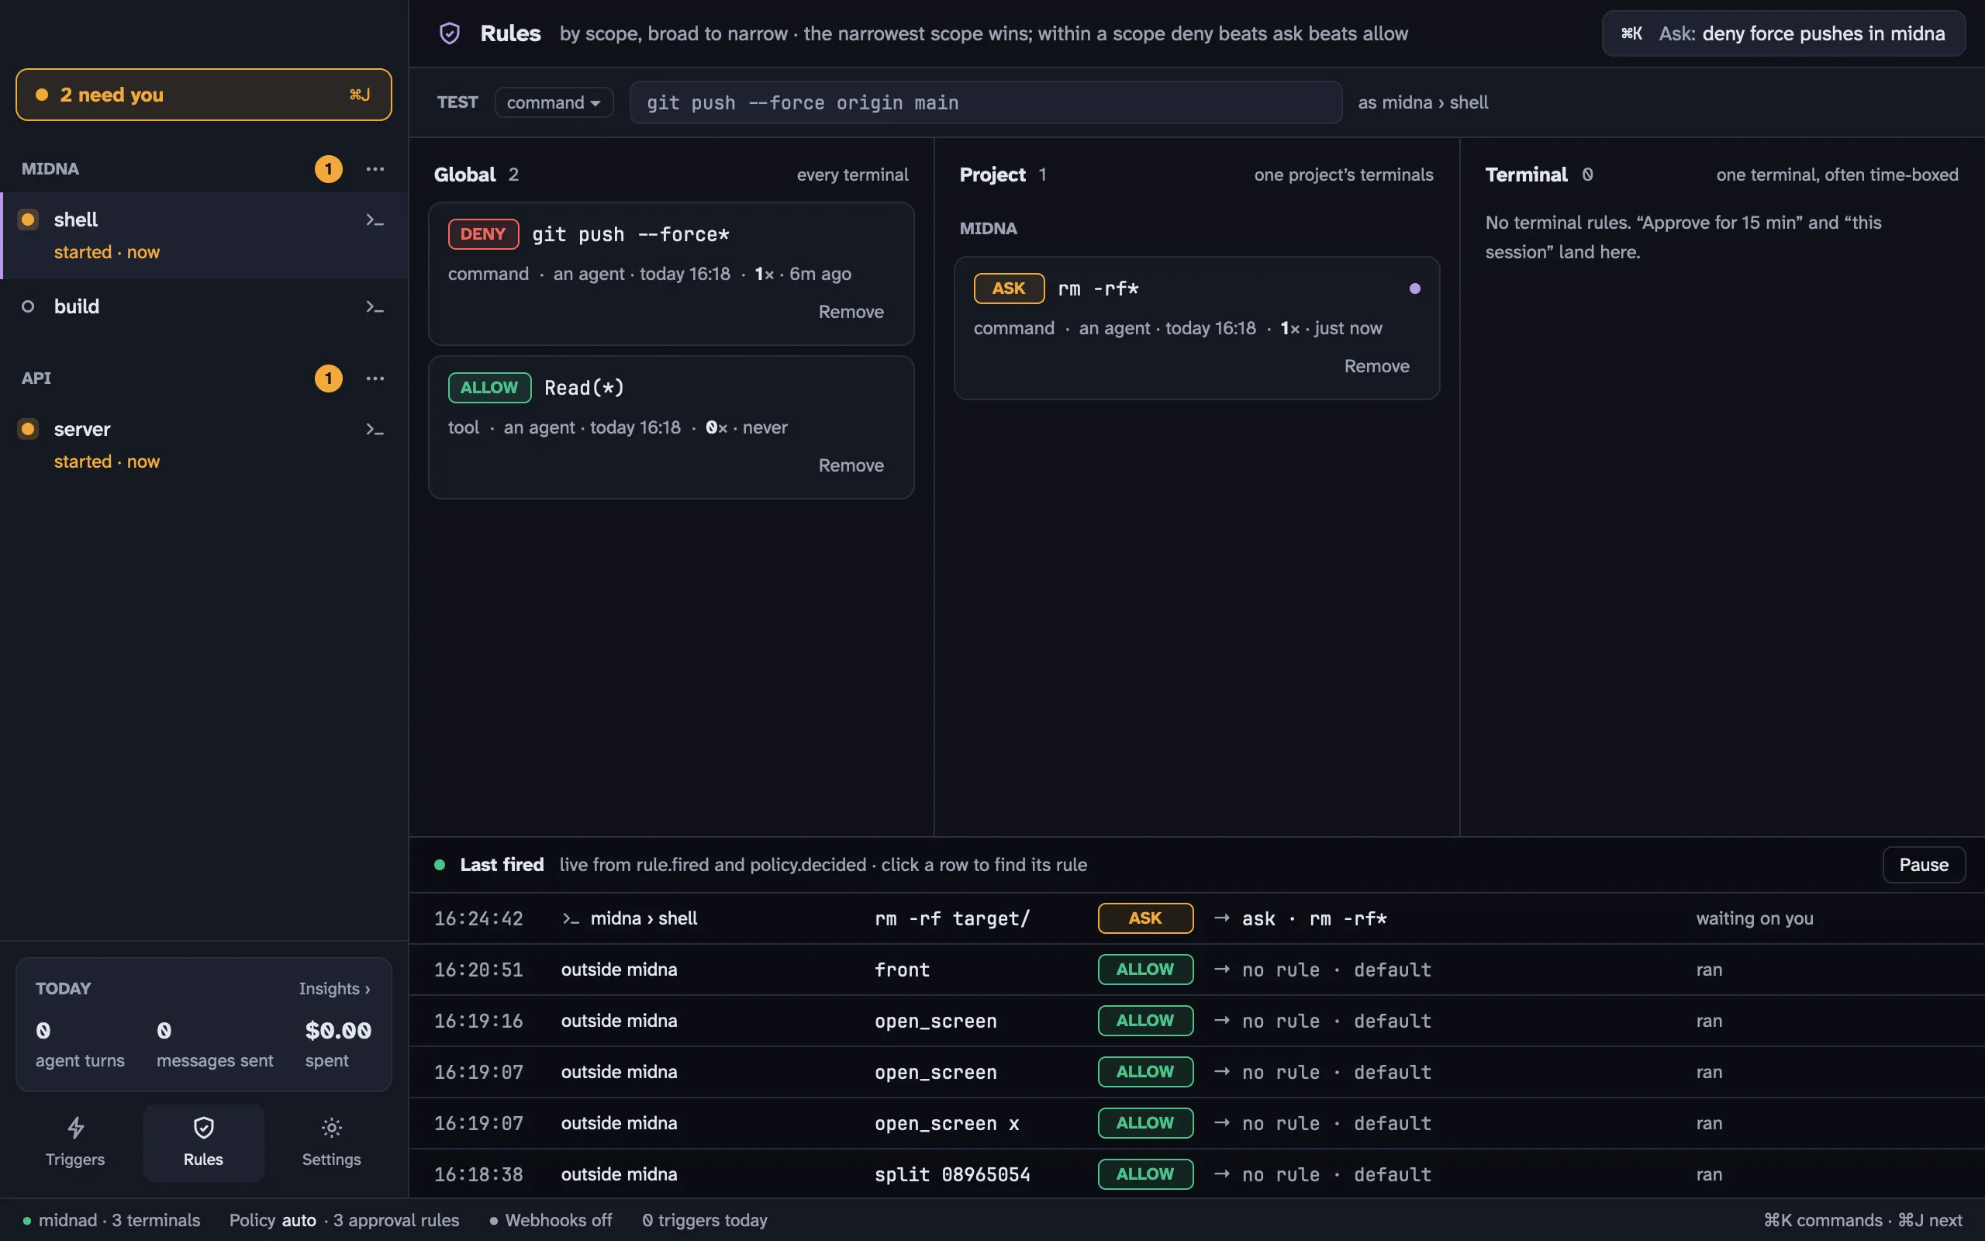Screen dimensions: 1985x1241
Task: Click server status indicator dot
Action: 28,428
